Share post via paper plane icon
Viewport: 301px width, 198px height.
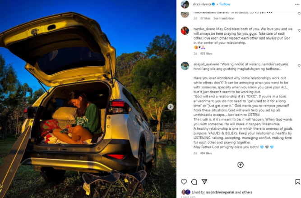(x=204, y=182)
